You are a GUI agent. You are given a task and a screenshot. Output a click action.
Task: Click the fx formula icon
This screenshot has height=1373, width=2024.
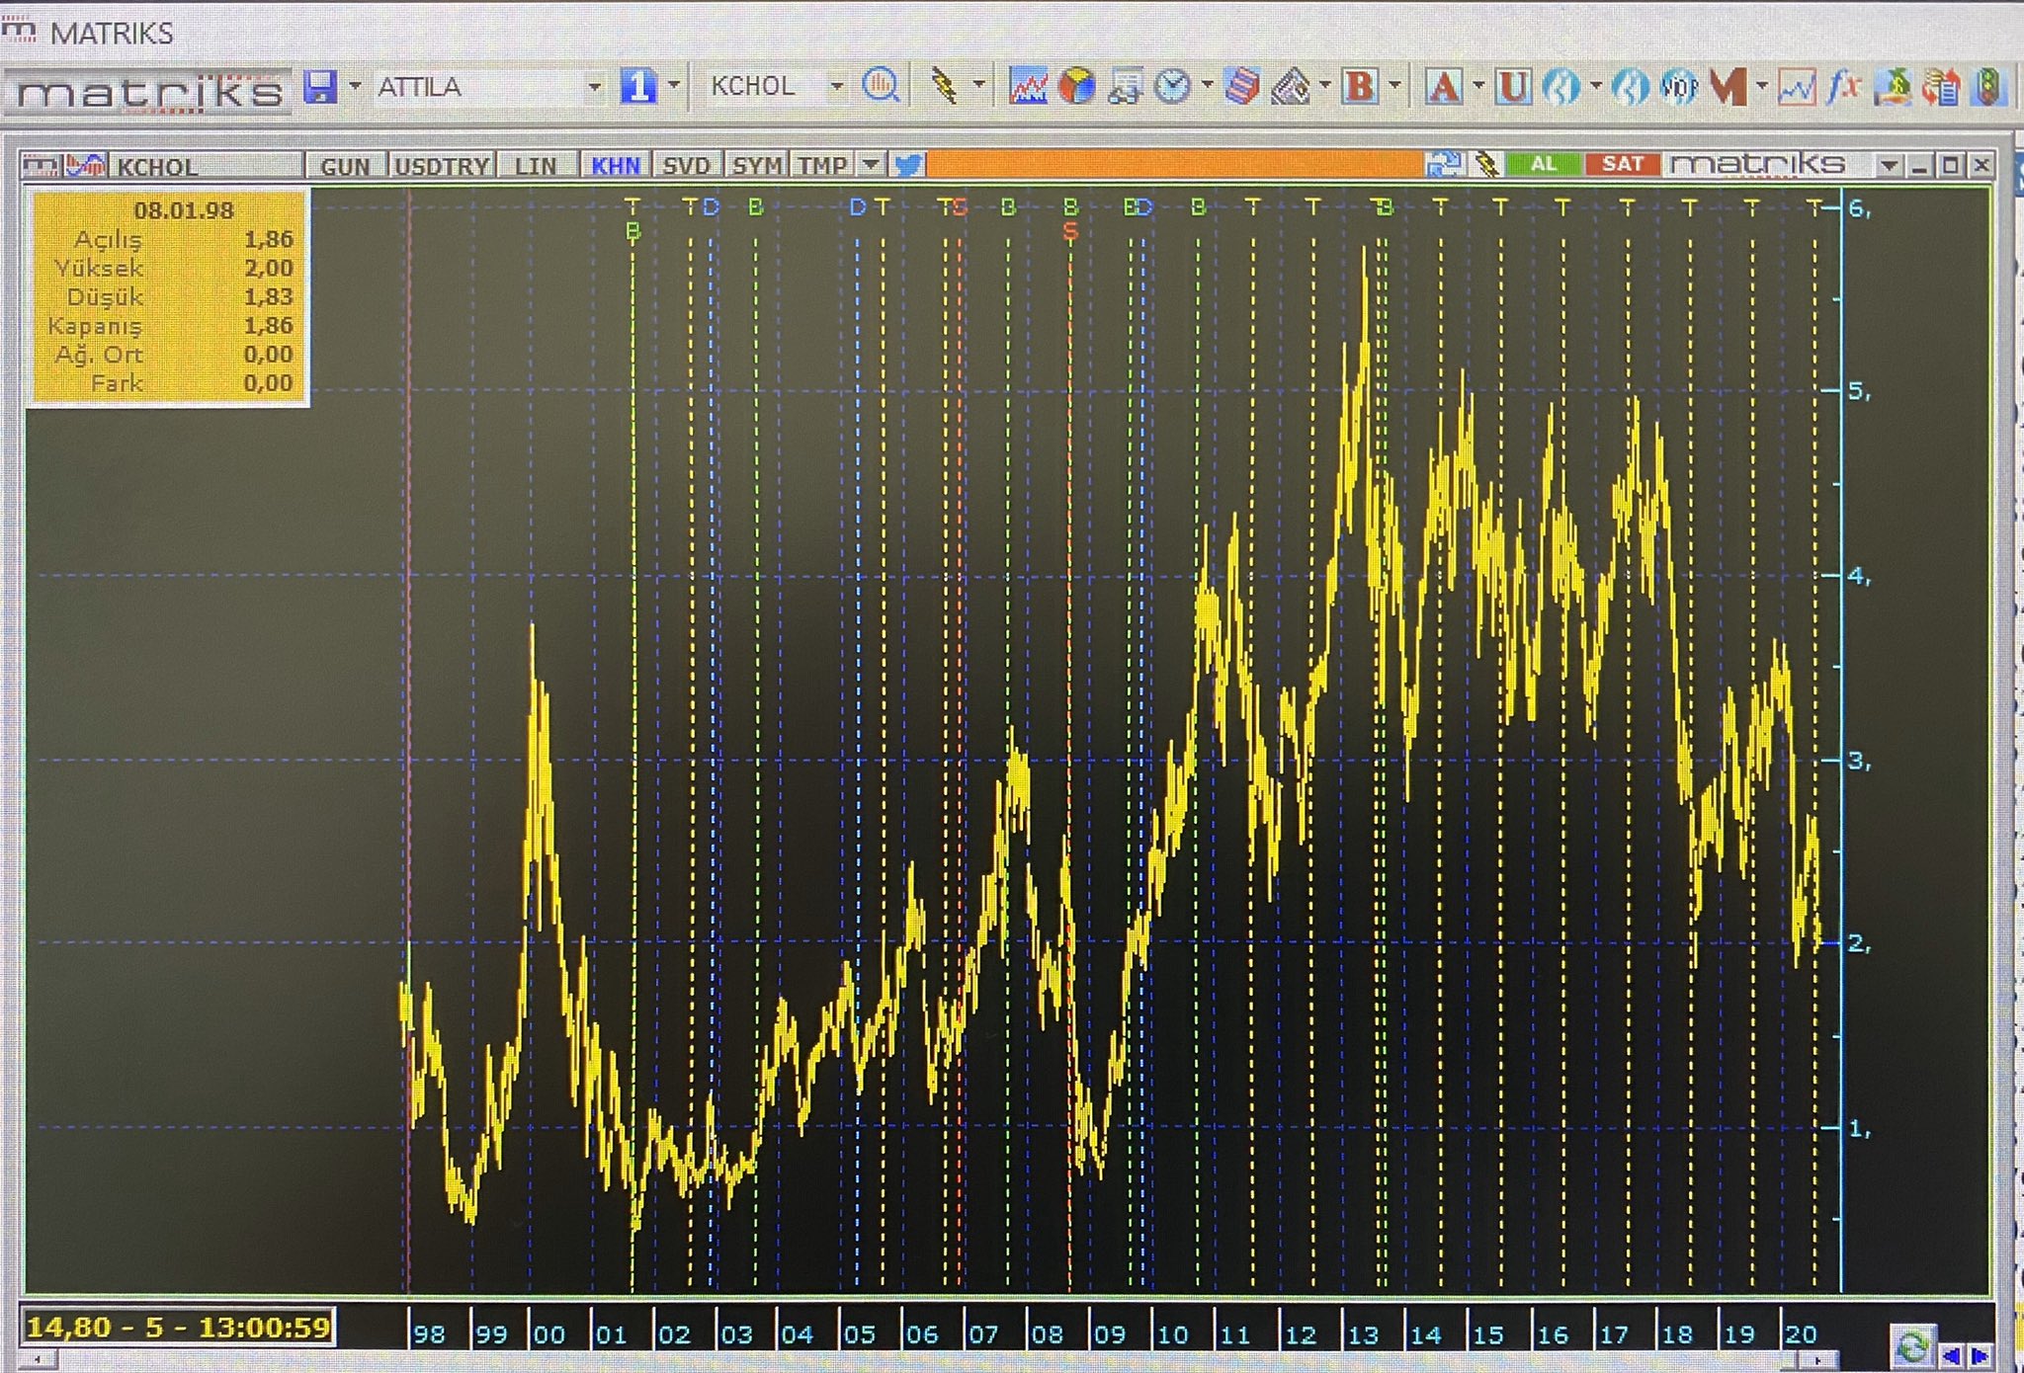(1843, 87)
